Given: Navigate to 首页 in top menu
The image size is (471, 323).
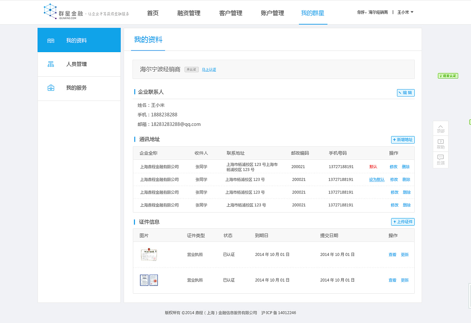Looking at the screenshot, I should [x=152, y=13].
